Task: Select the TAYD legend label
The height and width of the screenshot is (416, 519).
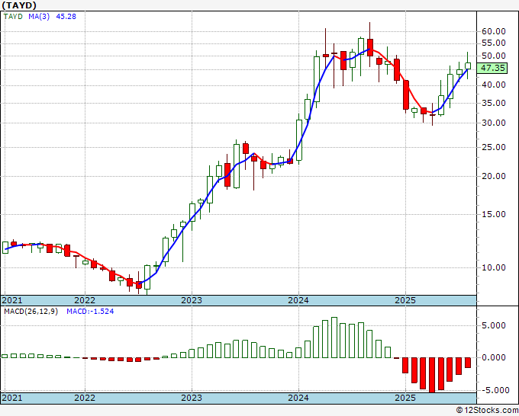Action: click(13, 17)
